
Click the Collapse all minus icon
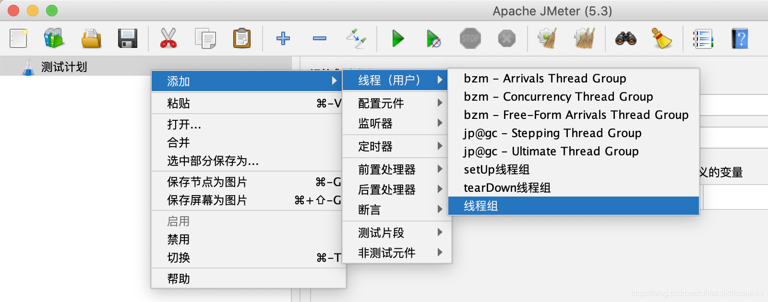[x=320, y=38]
